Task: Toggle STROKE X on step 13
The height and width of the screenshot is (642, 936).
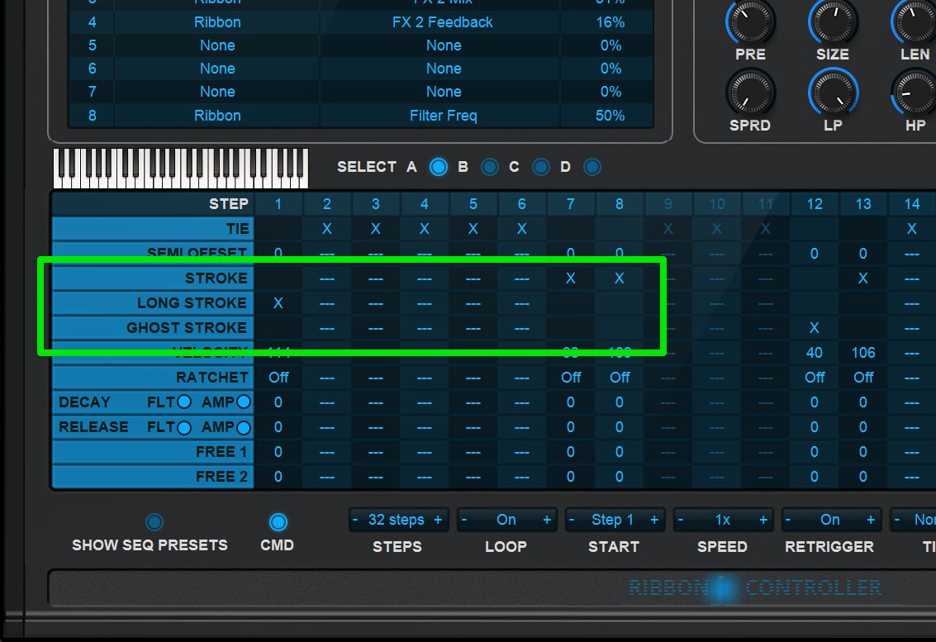Action: (x=863, y=278)
